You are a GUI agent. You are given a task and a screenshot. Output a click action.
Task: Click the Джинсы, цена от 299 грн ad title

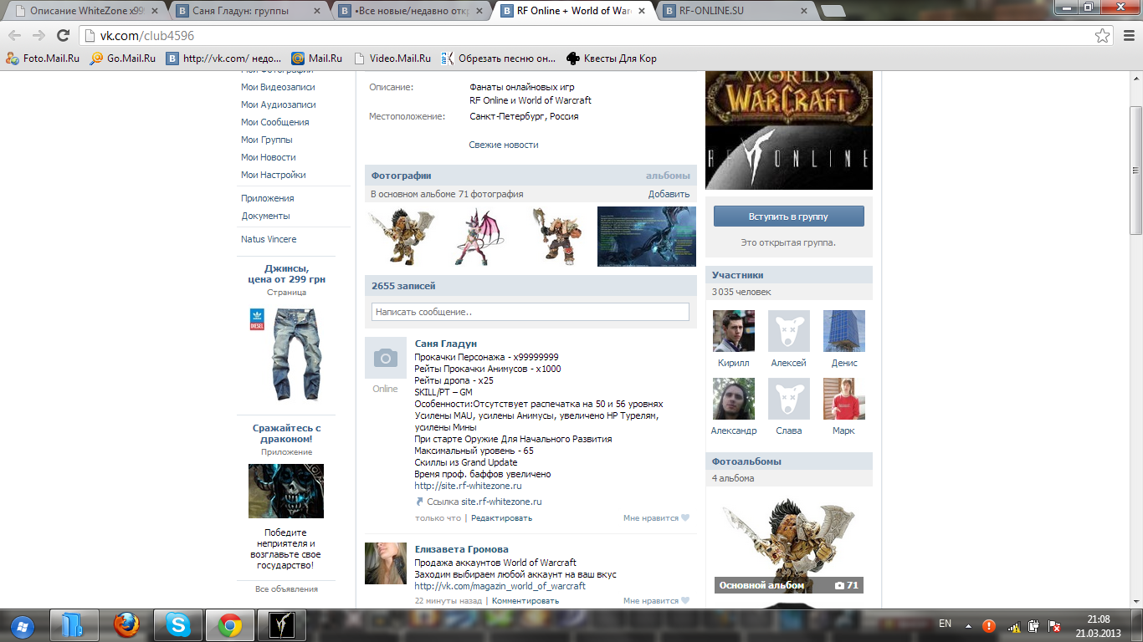click(286, 274)
